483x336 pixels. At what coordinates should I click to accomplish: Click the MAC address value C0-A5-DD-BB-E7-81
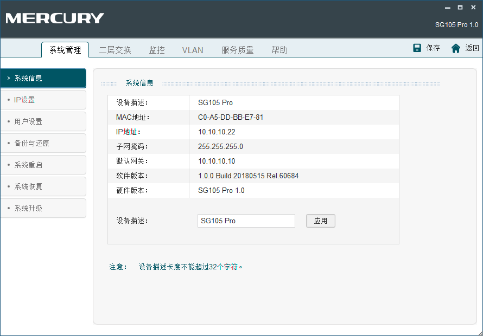[x=231, y=117]
